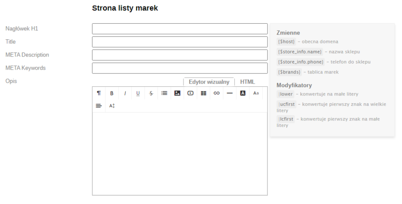Insert a hyperlink via link icon
The width and height of the screenshot is (402, 204).
217,93
